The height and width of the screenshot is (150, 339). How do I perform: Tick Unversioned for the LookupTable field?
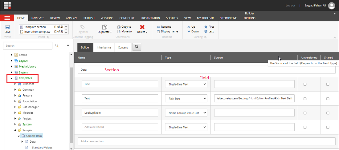pyautogui.click(x=305, y=113)
